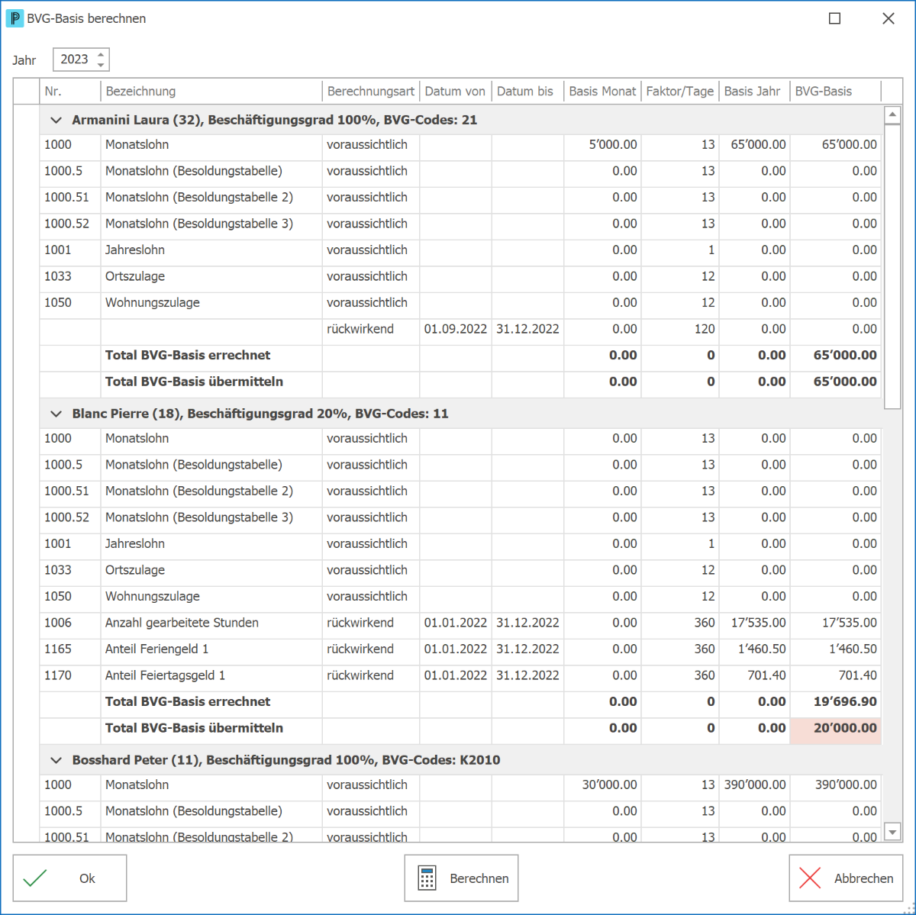
Task: Collapse the Blanc Pierre group
Action: 56,414
